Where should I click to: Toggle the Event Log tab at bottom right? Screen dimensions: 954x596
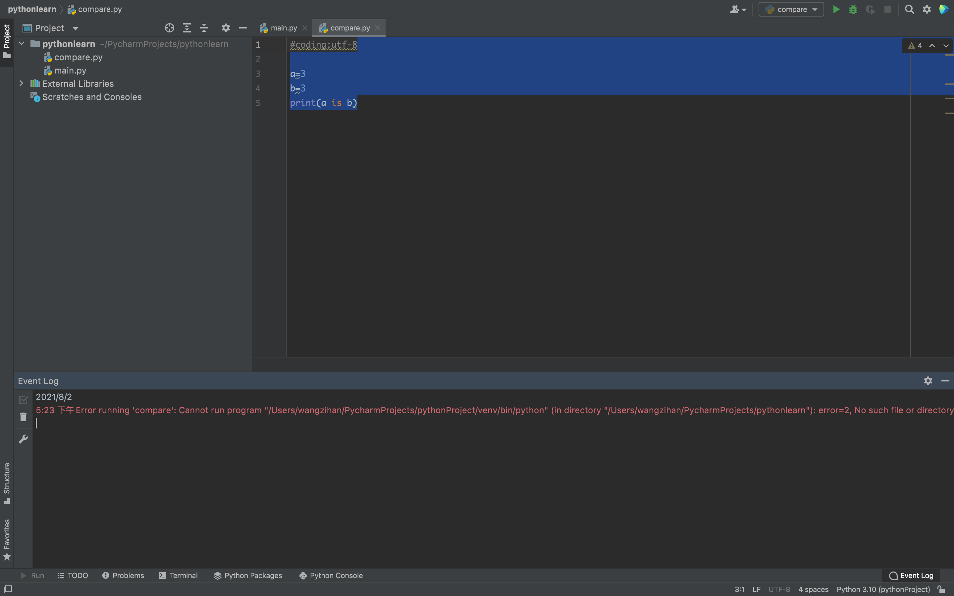(911, 575)
